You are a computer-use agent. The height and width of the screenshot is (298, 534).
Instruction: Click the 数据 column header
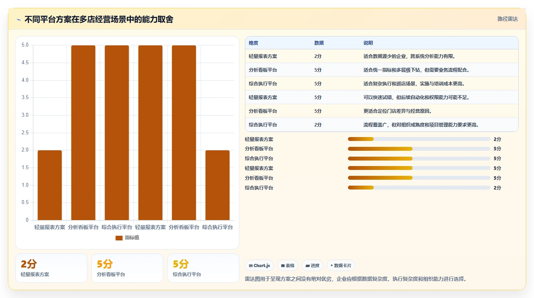click(319, 43)
